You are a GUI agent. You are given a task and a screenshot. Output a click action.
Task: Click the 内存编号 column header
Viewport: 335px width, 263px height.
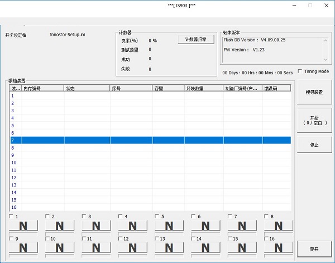point(43,88)
